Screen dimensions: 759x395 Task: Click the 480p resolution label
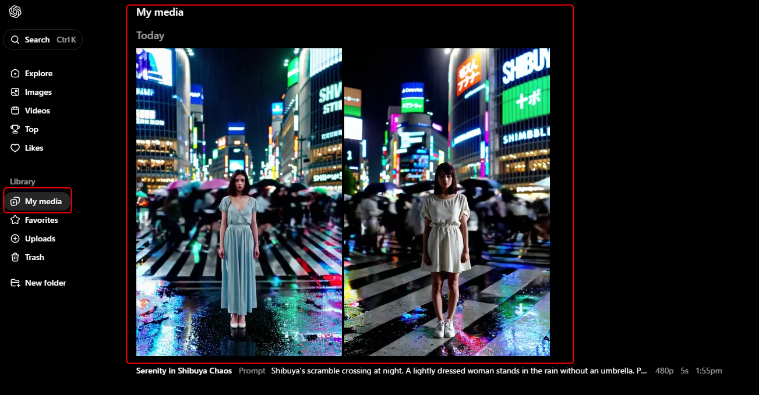click(x=664, y=371)
